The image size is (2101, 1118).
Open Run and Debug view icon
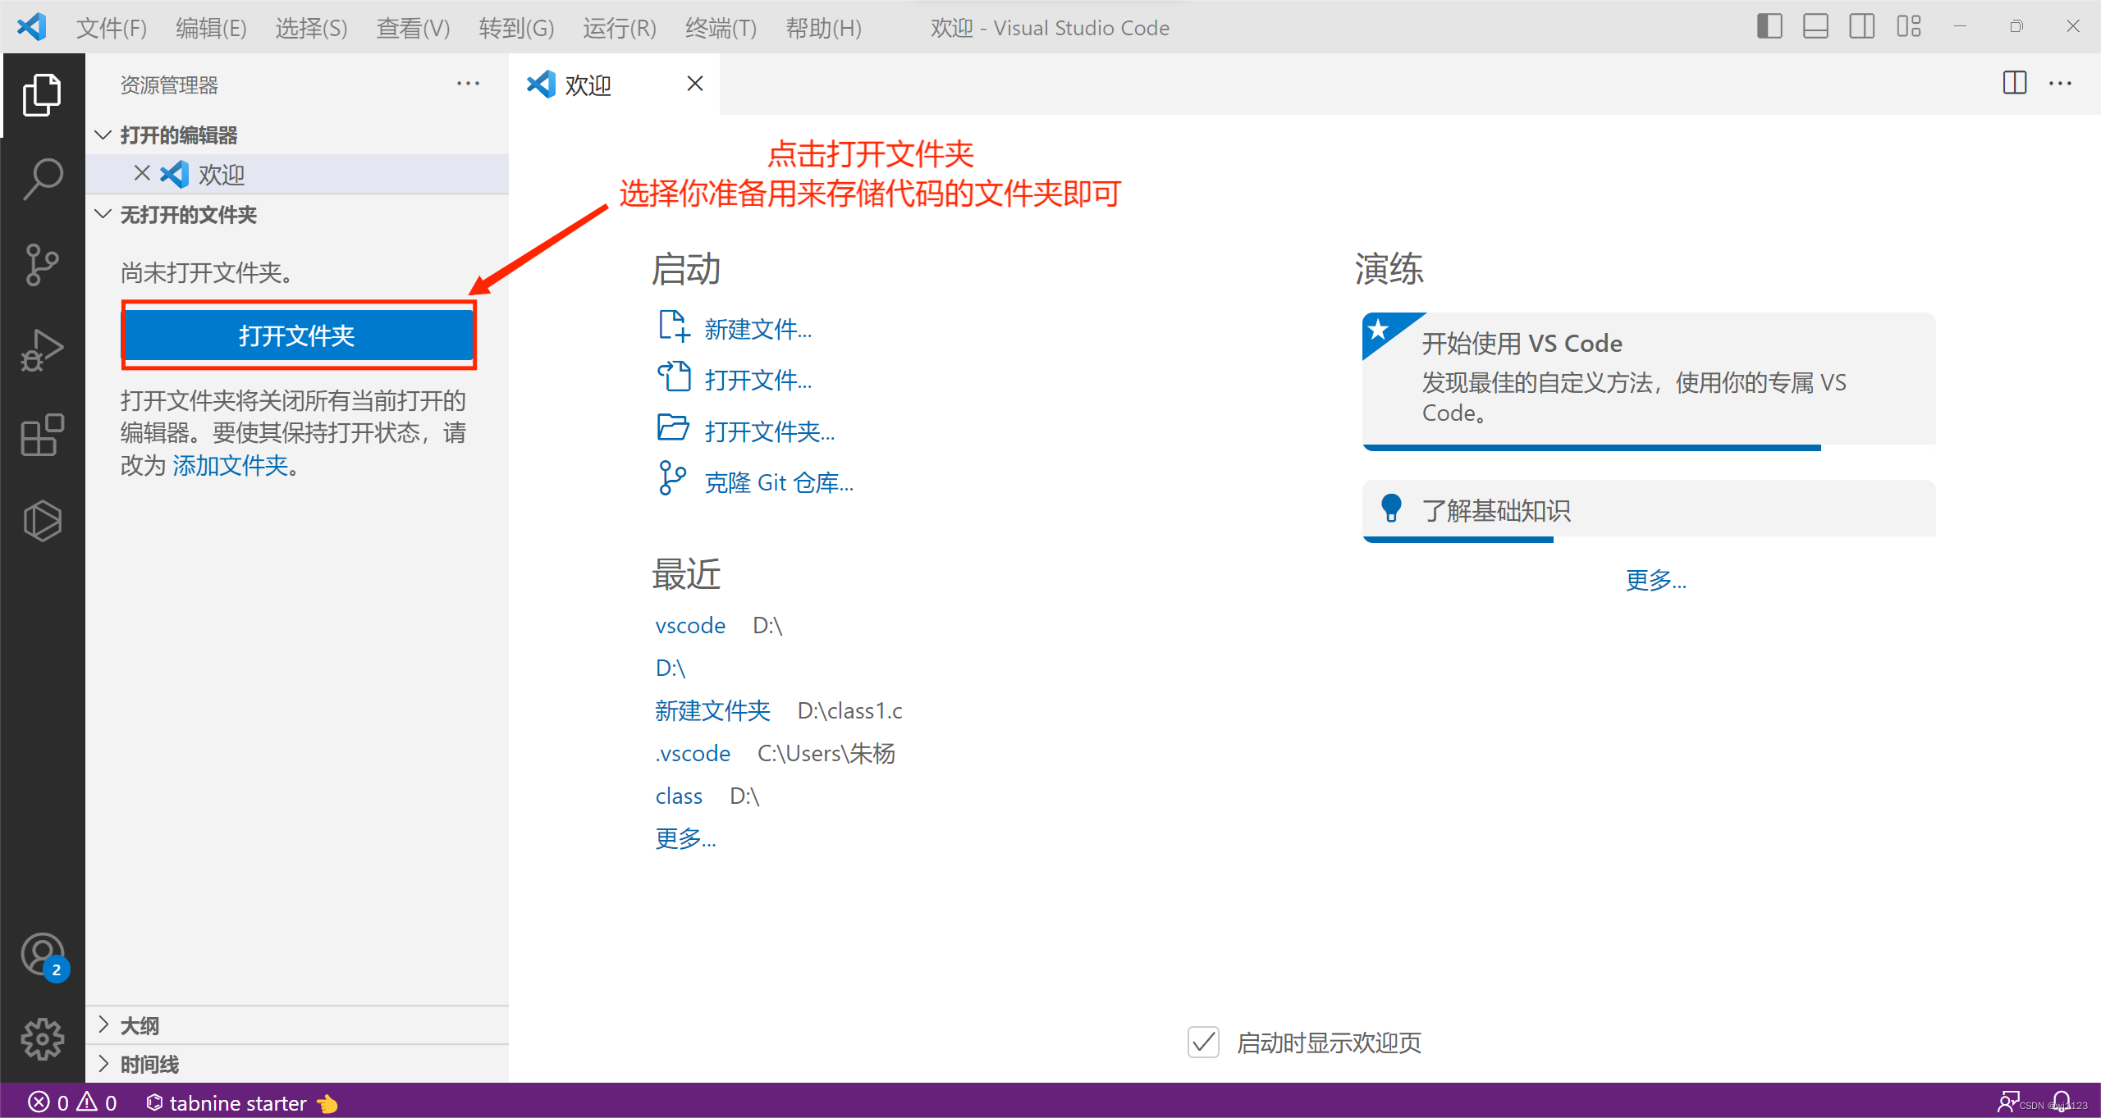(x=43, y=350)
